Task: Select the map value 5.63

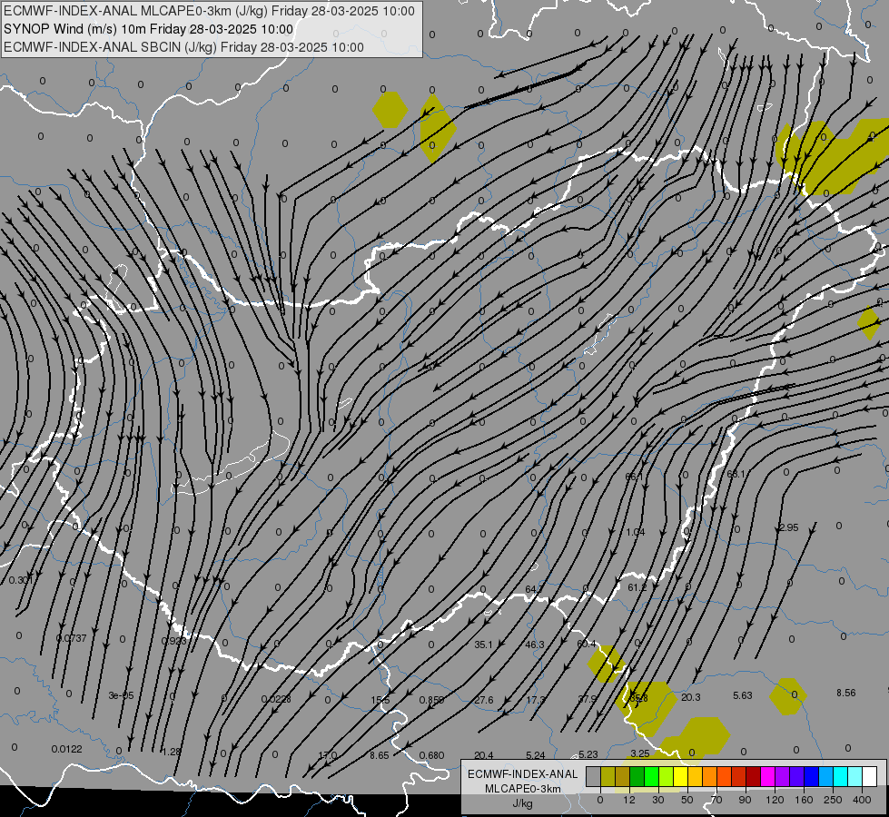Action: pos(743,695)
